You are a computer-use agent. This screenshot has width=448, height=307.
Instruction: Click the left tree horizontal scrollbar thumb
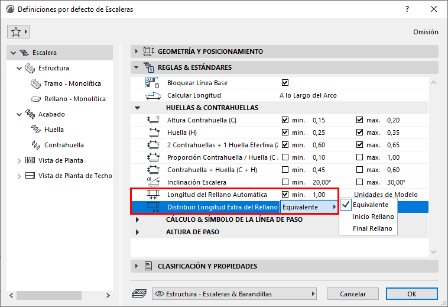[x=49, y=295]
